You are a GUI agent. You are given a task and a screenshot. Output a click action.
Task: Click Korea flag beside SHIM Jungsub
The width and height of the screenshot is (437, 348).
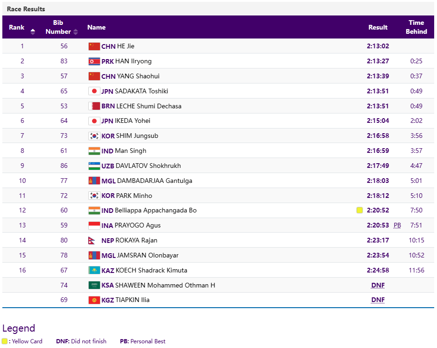(x=94, y=136)
